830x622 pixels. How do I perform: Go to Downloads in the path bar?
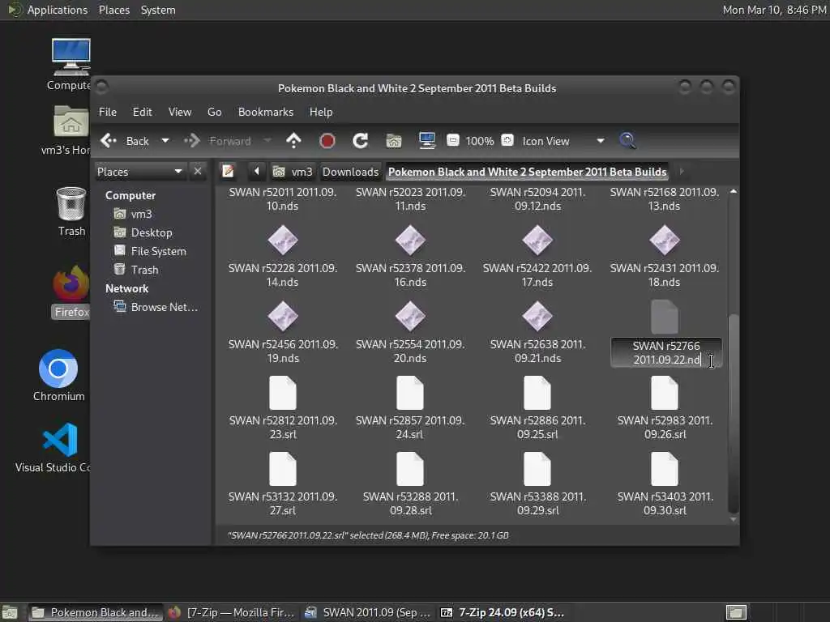coord(350,172)
